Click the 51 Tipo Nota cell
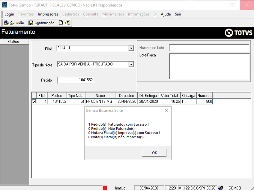This screenshot has width=254, height=191. tap(76, 101)
